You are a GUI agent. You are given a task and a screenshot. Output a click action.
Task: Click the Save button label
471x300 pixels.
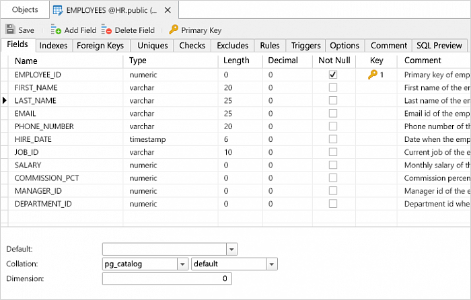tap(26, 30)
